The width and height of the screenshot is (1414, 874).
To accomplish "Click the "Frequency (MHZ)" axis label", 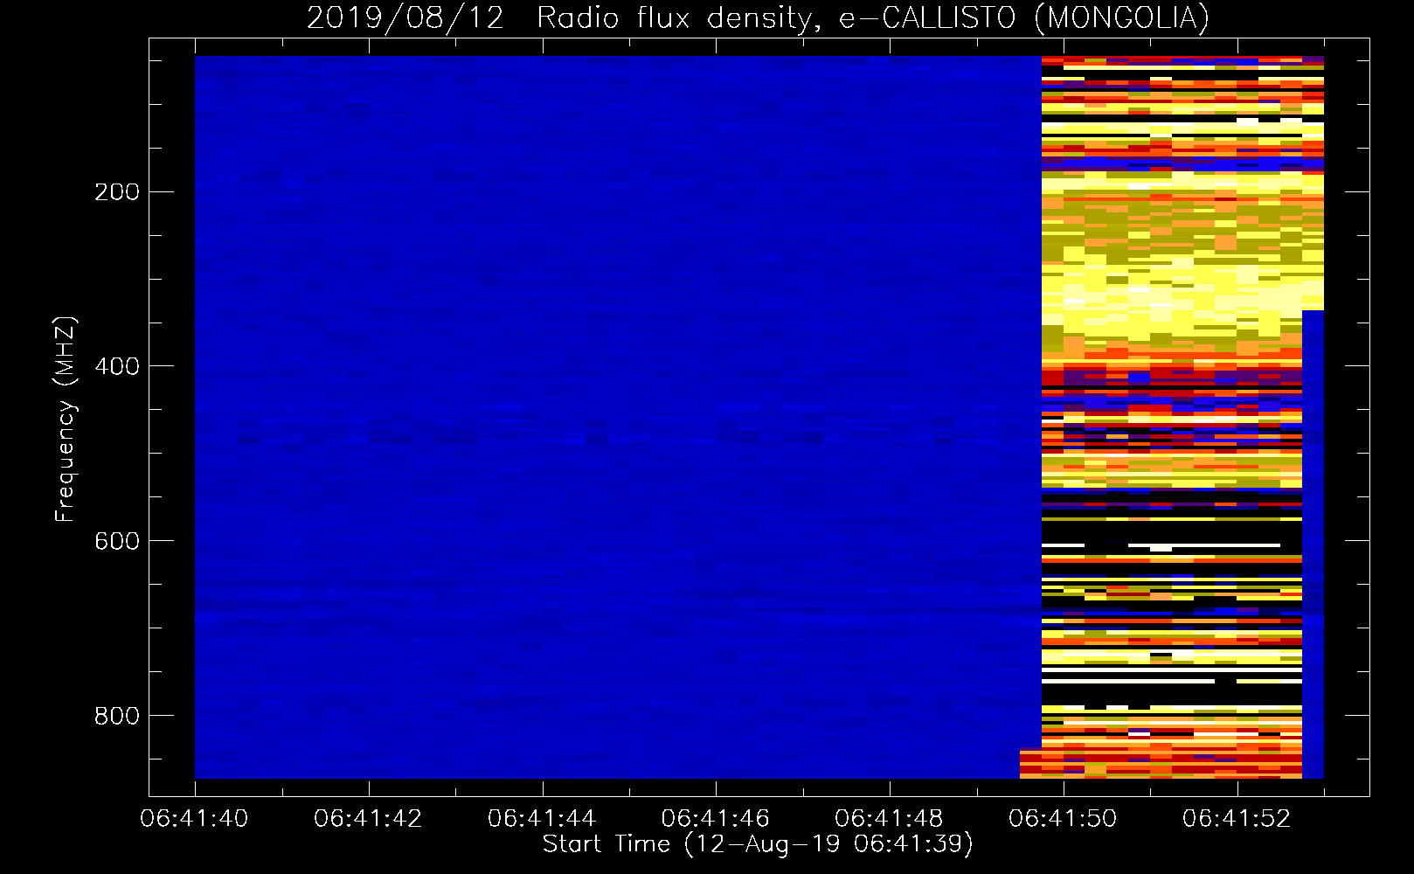I will coord(66,419).
